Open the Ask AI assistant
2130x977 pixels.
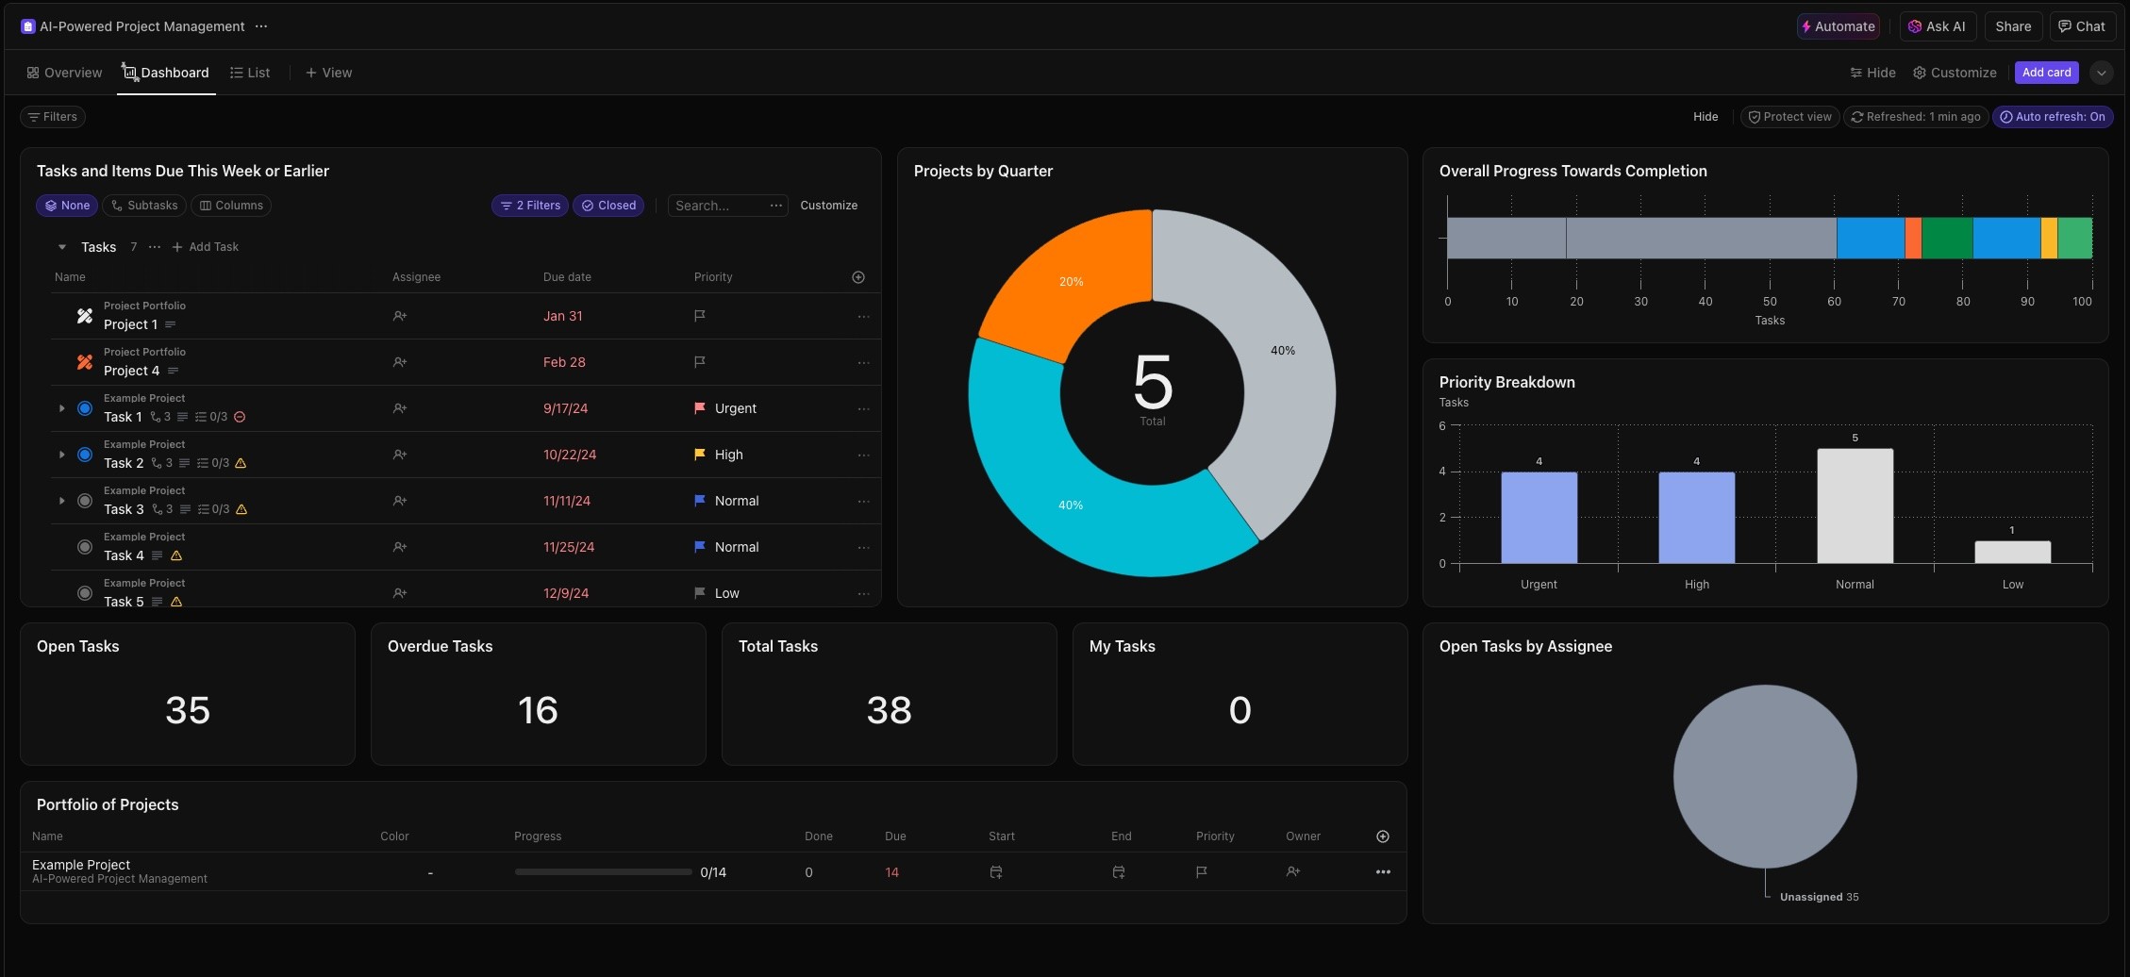pyautogui.click(x=1937, y=25)
